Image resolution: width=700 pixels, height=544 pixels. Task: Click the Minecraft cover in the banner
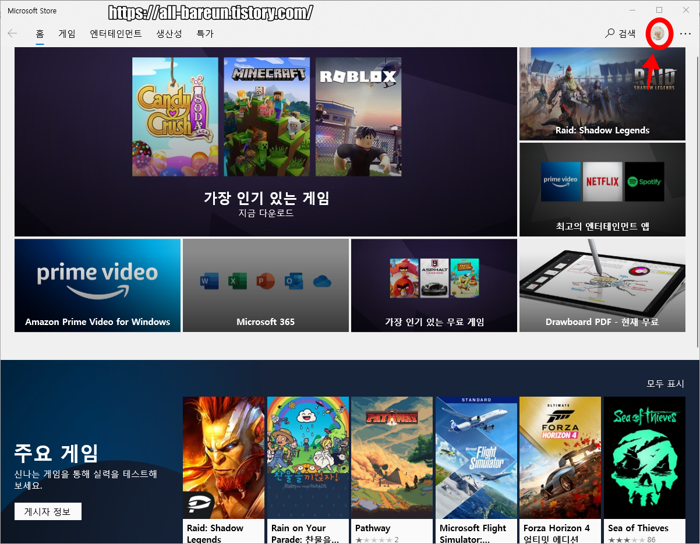coord(267,116)
